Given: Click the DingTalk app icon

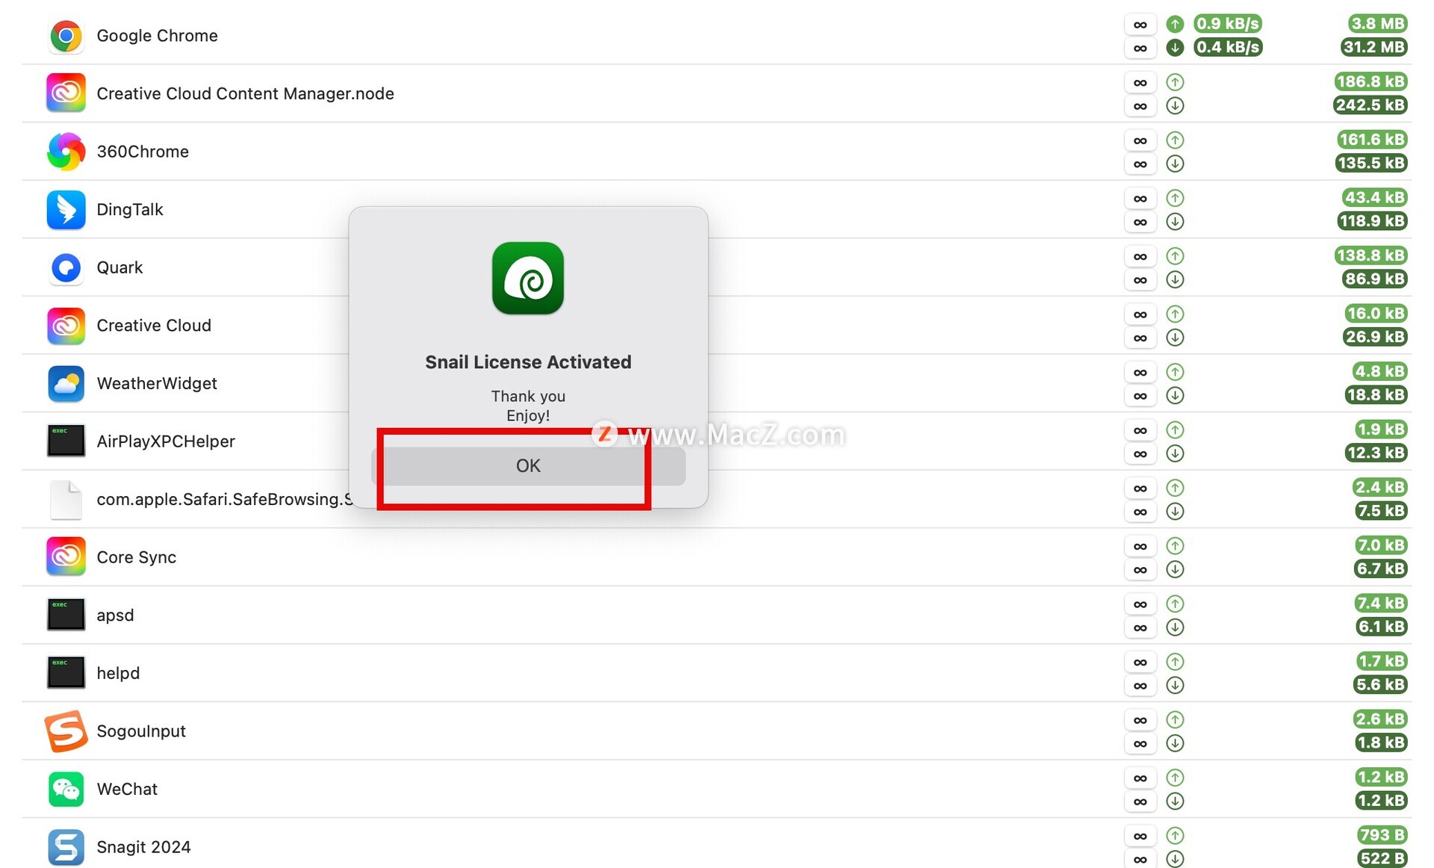Looking at the screenshot, I should pos(66,209).
